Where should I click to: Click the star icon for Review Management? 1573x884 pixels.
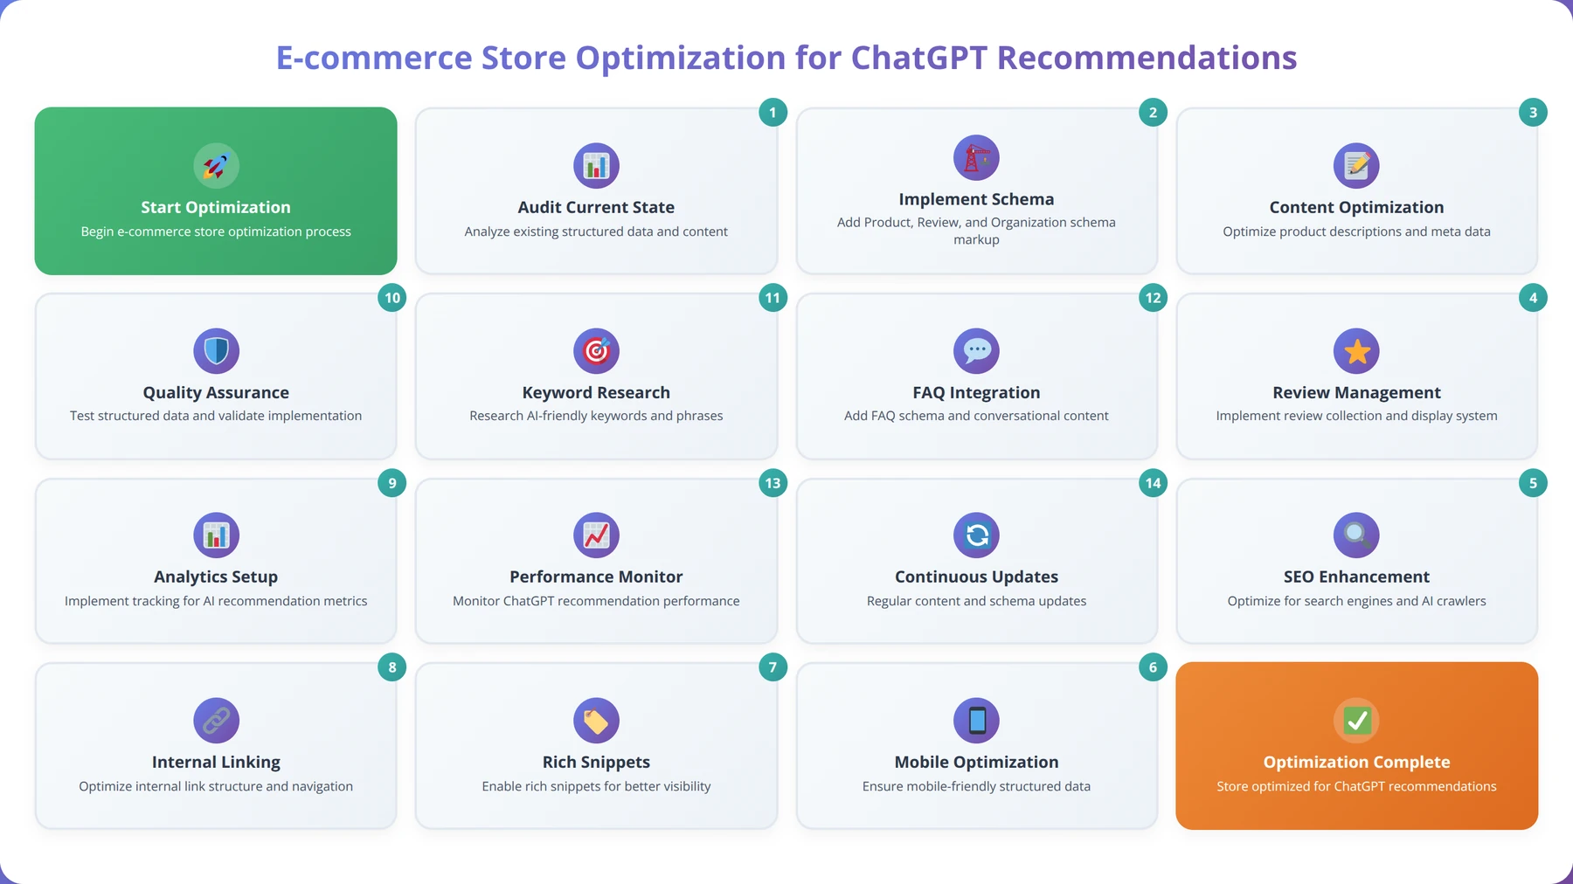pos(1356,350)
